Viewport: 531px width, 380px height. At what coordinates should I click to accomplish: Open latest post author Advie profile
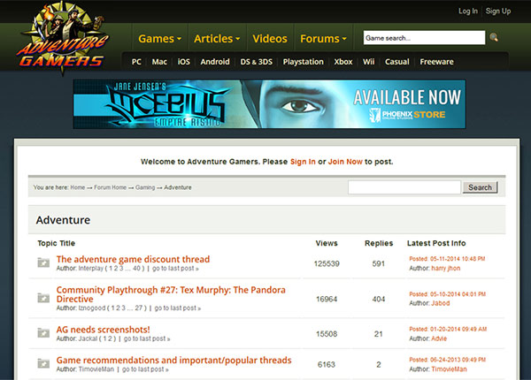[x=439, y=338]
